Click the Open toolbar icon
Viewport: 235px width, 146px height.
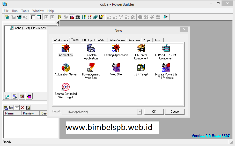pos(19,17)
